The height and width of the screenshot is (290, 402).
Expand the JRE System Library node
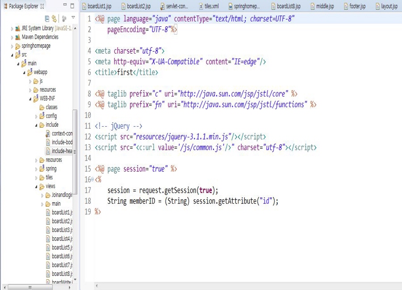point(12,29)
